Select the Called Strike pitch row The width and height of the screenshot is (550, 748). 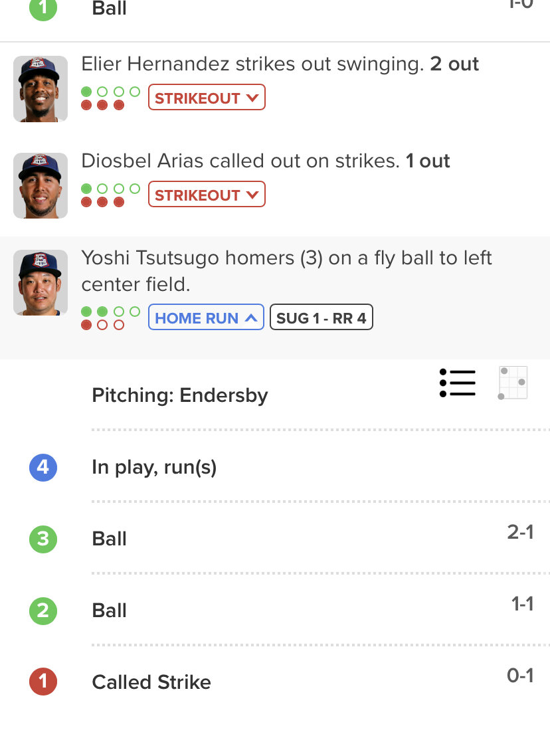(151, 682)
